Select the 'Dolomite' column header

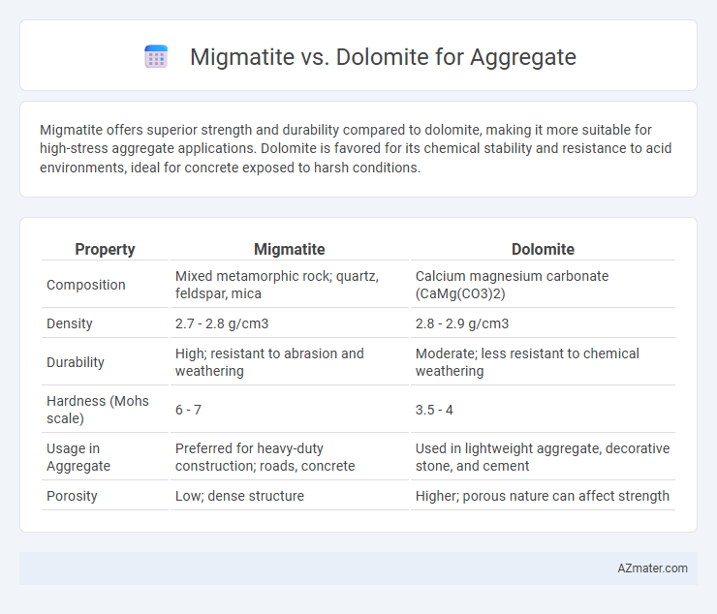tap(543, 249)
